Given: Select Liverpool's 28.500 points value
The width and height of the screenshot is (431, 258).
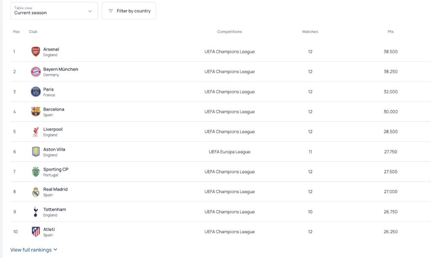Looking at the screenshot, I should pos(391,132).
